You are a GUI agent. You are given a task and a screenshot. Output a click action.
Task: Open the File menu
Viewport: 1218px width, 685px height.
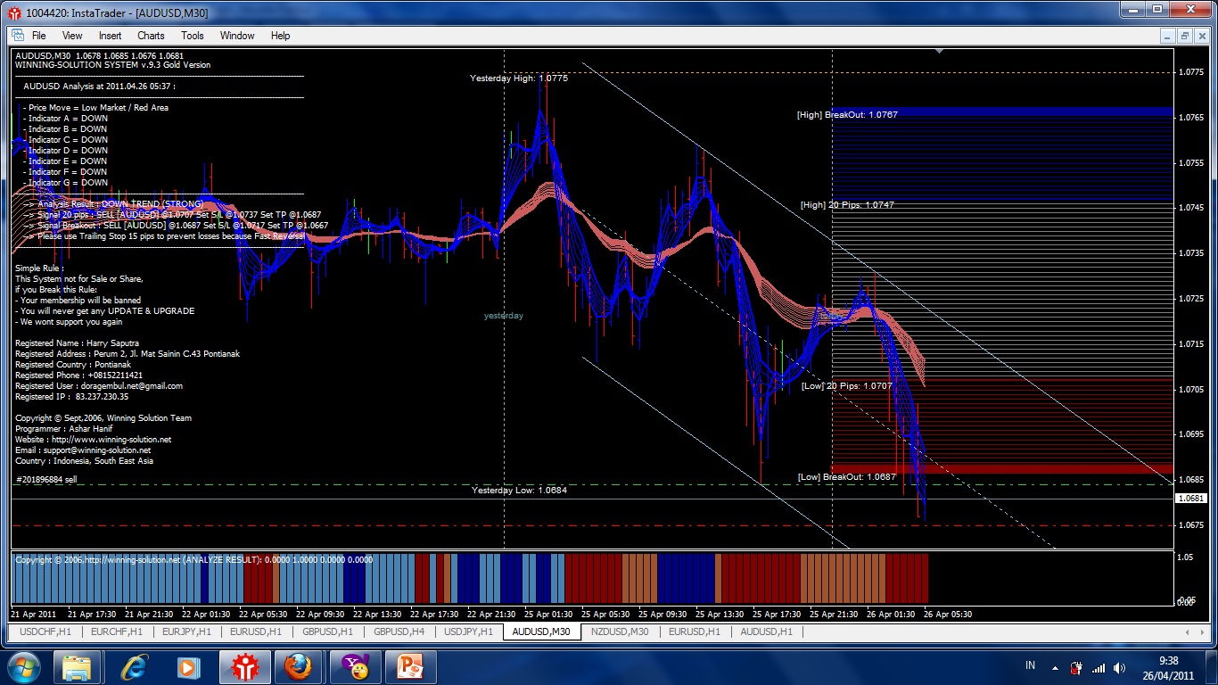pyautogui.click(x=38, y=36)
